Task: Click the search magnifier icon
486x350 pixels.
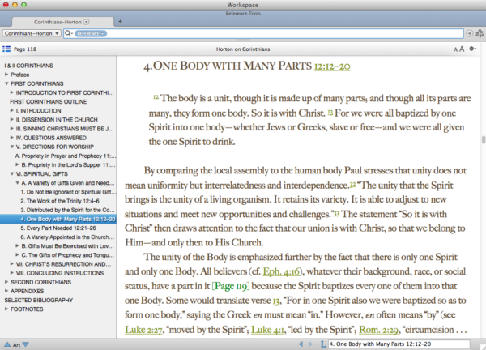Action: (68, 33)
